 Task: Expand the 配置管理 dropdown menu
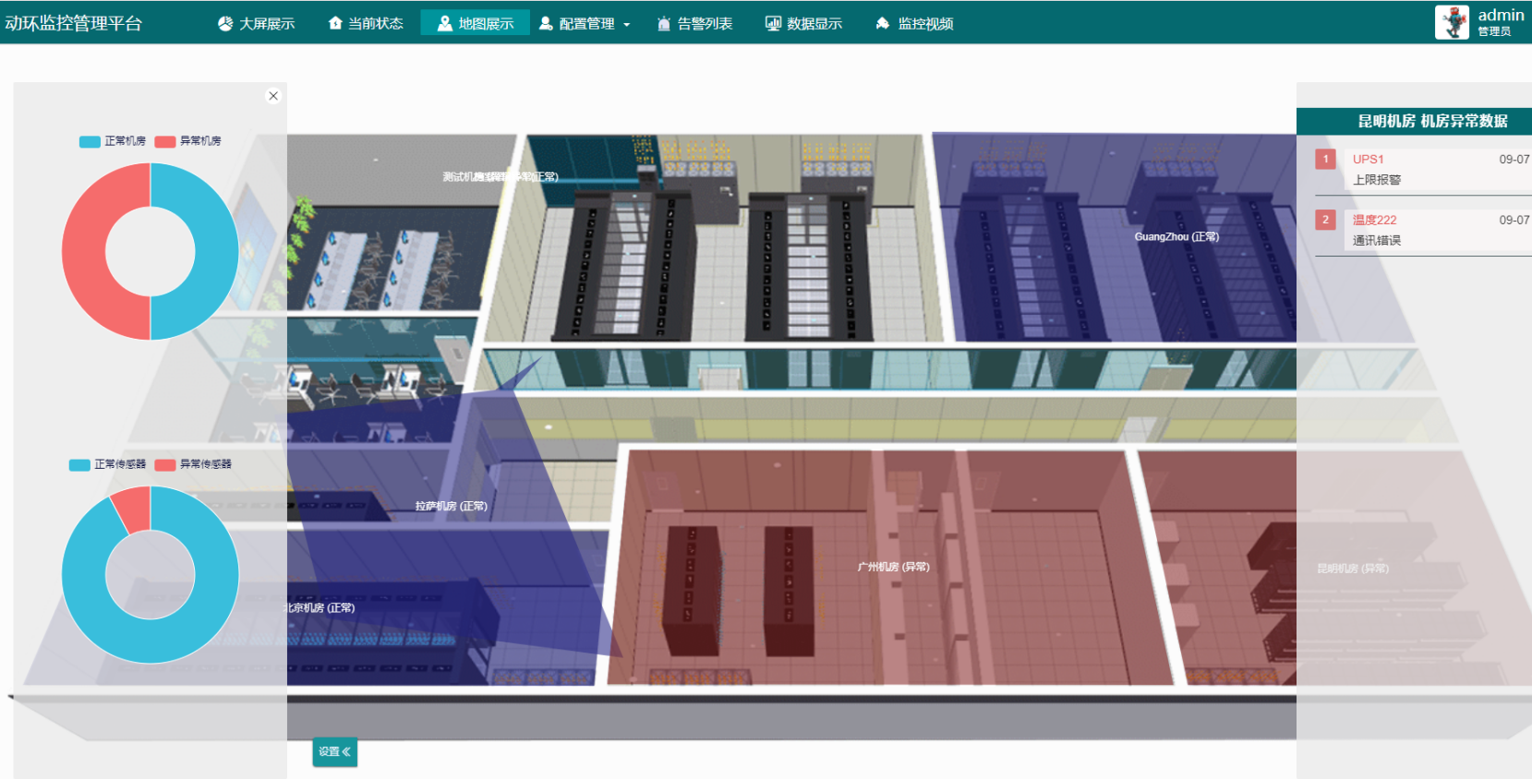(x=626, y=25)
